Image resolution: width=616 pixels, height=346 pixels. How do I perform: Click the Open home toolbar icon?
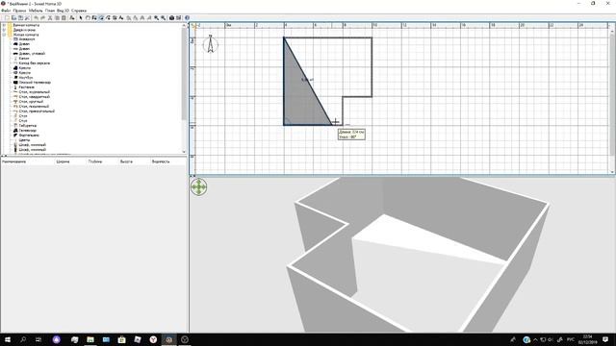tap(13, 17)
